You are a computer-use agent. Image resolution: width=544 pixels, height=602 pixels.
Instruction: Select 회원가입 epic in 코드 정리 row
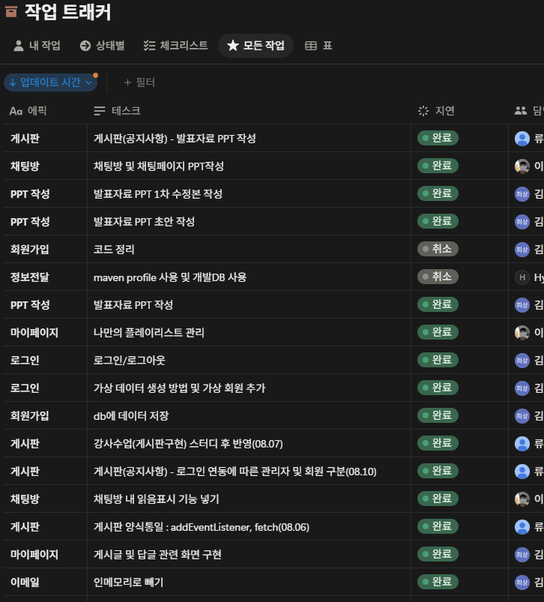click(x=30, y=249)
